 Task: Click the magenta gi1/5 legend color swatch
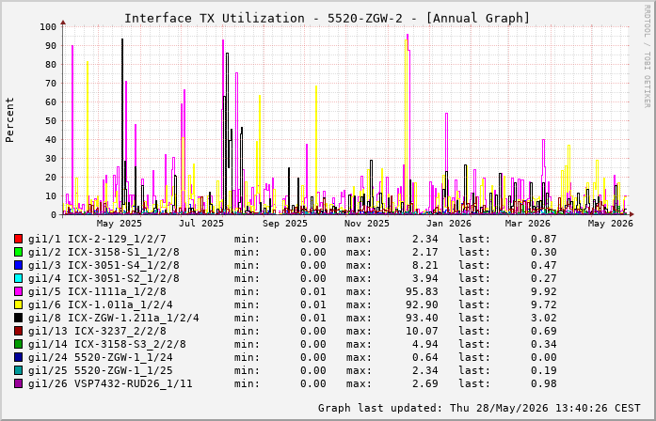[19, 291]
